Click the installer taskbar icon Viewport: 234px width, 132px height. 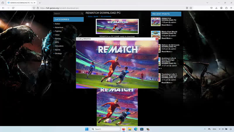(x=148, y=129)
